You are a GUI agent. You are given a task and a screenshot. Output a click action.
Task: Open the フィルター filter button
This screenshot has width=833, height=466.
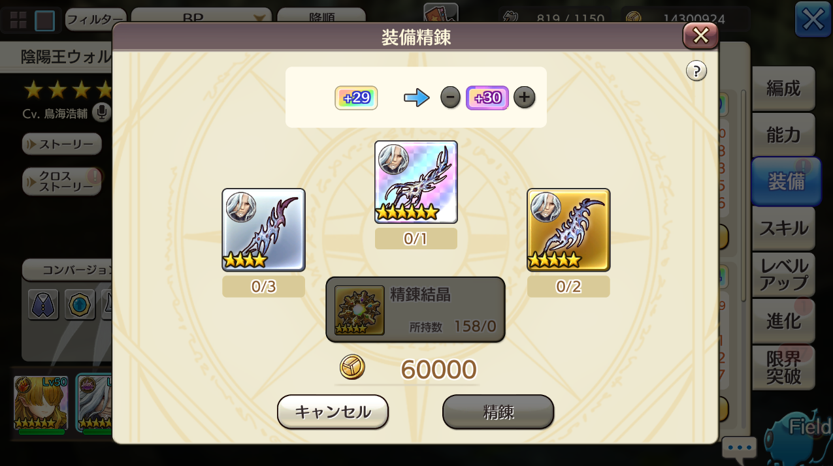95,19
